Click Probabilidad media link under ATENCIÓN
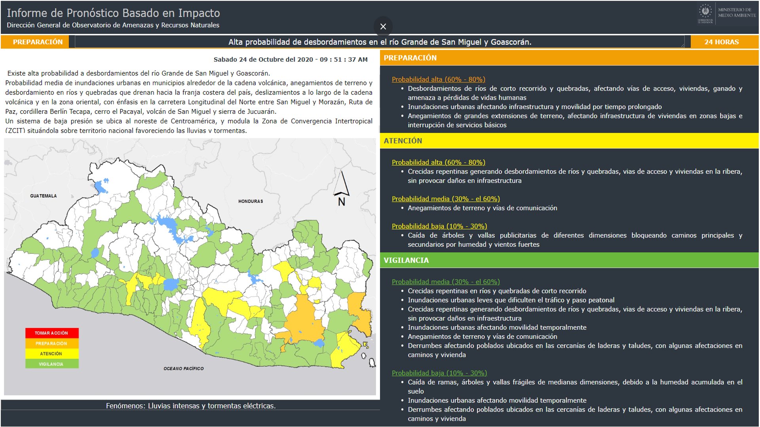 click(x=445, y=198)
